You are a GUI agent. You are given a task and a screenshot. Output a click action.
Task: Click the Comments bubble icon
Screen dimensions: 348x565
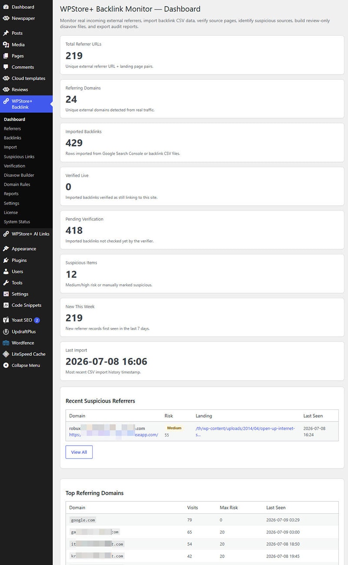pos(6,67)
